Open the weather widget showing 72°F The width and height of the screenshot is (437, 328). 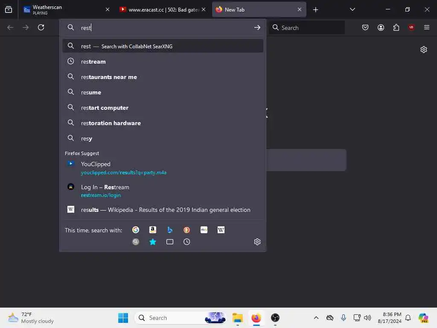point(31,318)
